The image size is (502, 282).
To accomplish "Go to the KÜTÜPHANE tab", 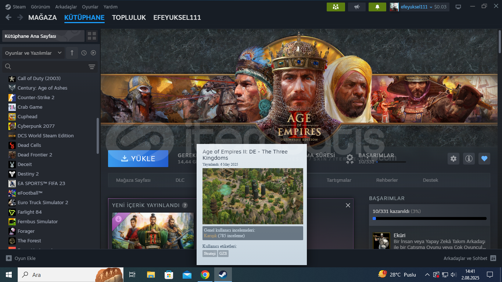I will (85, 17).
